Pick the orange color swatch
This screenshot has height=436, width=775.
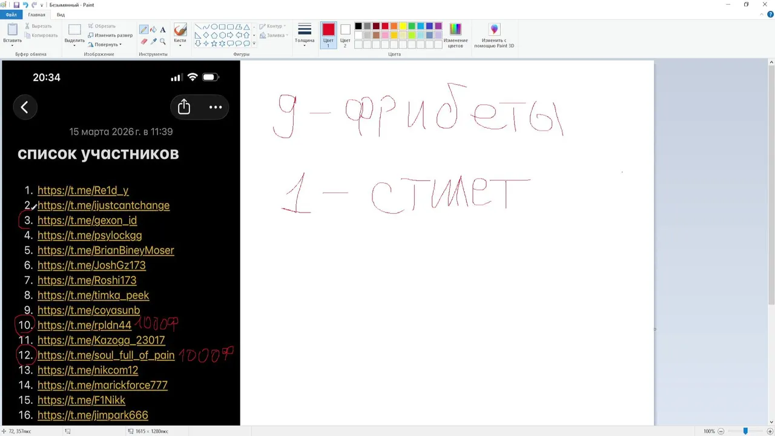tap(394, 26)
